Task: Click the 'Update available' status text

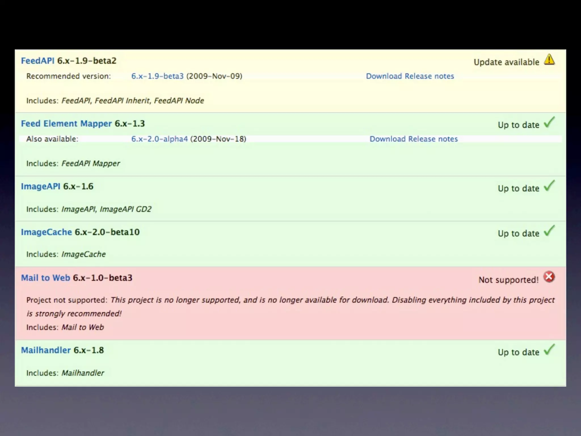Action: (506, 62)
